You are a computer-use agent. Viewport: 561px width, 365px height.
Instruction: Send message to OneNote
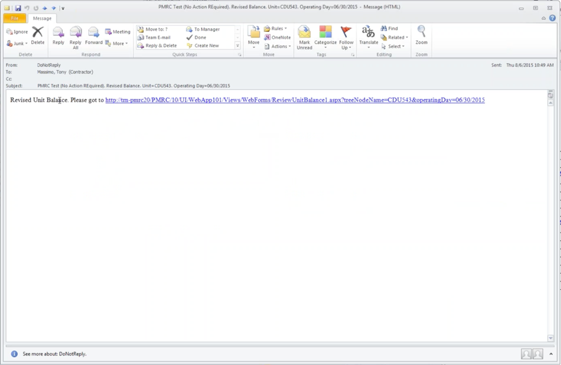click(277, 37)
